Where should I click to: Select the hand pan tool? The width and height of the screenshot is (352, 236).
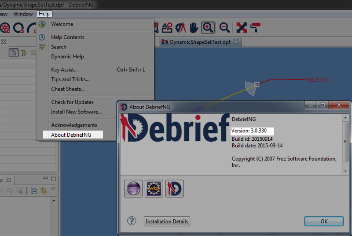[194, 28]
